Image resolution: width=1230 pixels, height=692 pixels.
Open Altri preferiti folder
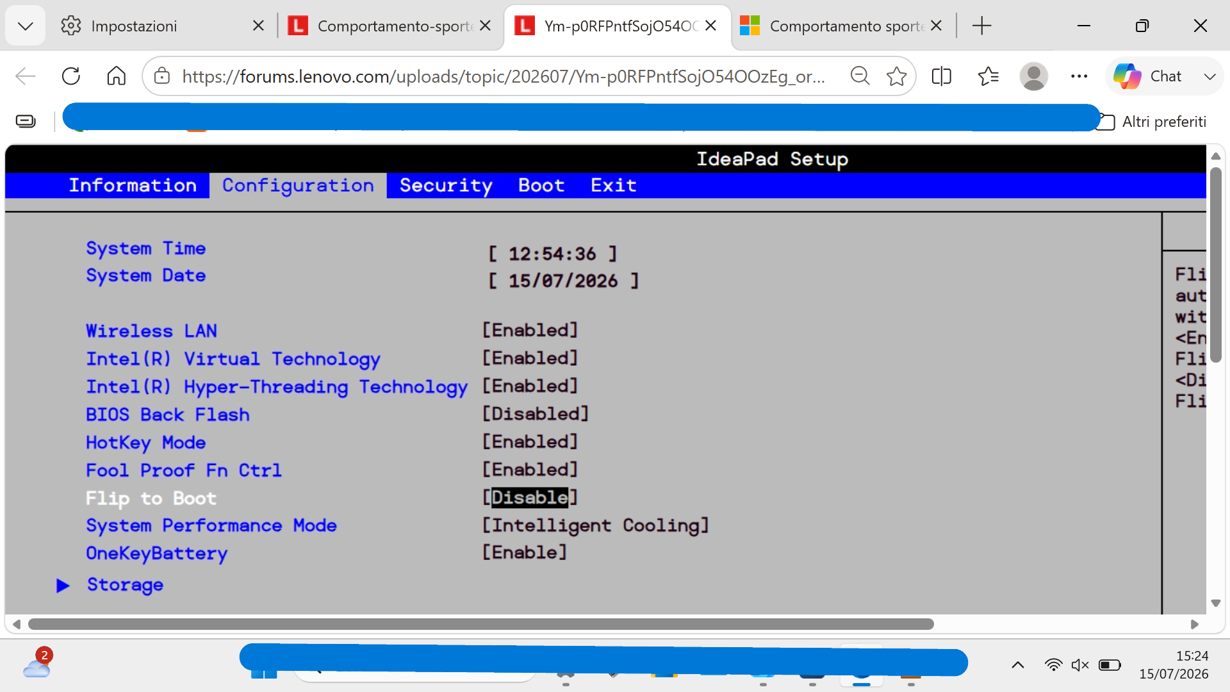[1152, 122]
